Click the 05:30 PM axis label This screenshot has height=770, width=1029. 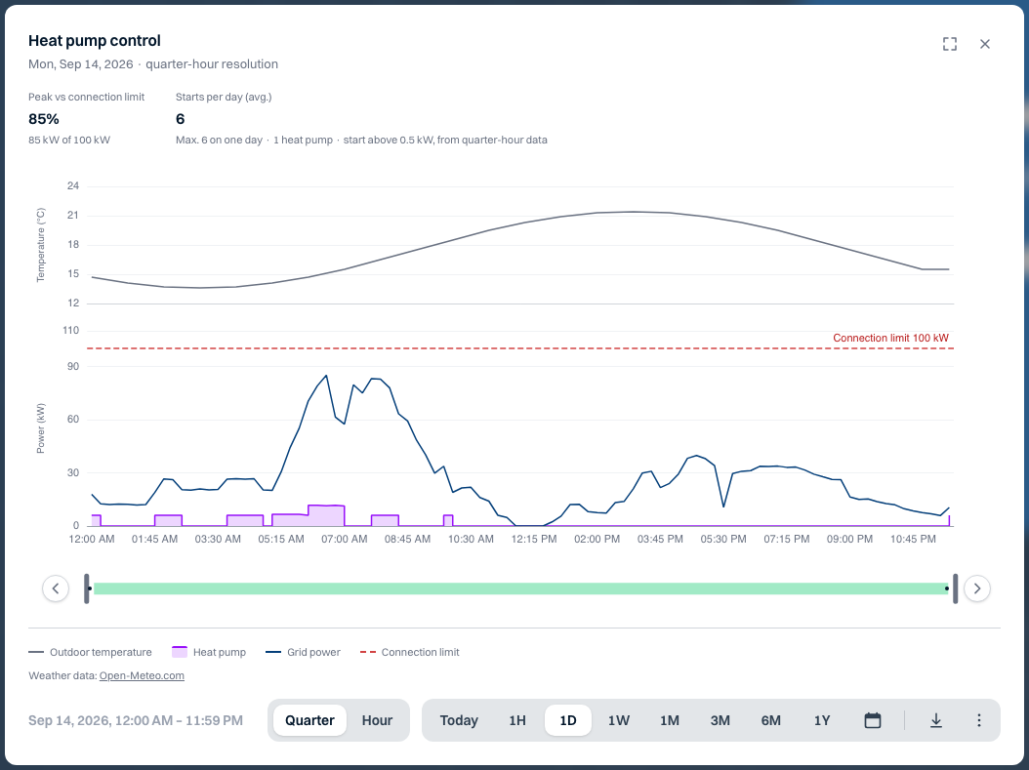click(x=723, y=539)
